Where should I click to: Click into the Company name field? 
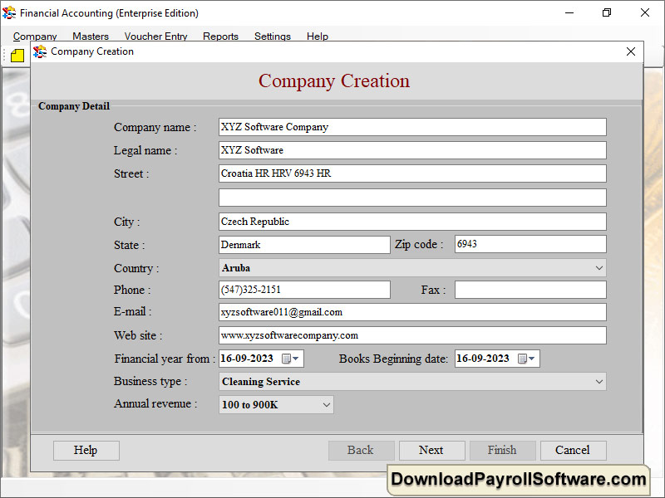point(411,127)
